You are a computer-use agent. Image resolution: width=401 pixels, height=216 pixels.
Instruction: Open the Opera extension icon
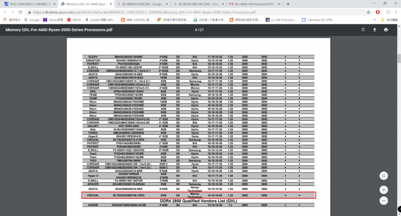pos(378,12)
